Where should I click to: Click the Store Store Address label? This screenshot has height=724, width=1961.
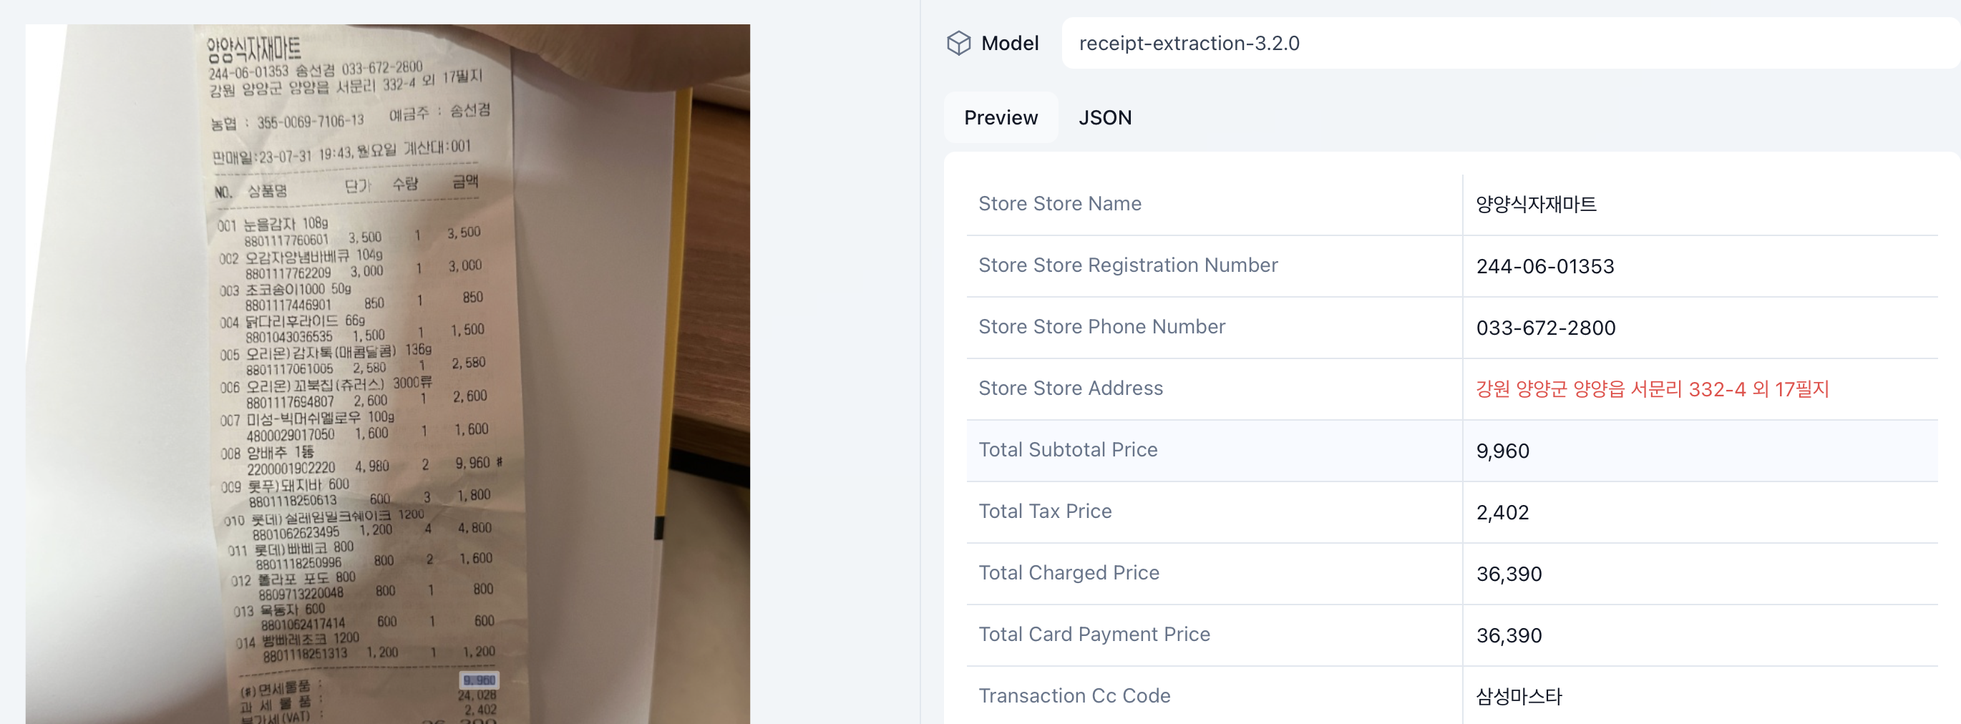point(1069,389)
